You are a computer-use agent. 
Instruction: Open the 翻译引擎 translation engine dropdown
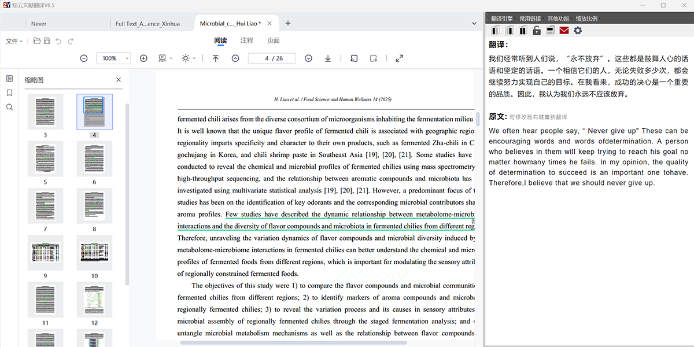pos(502,19)
